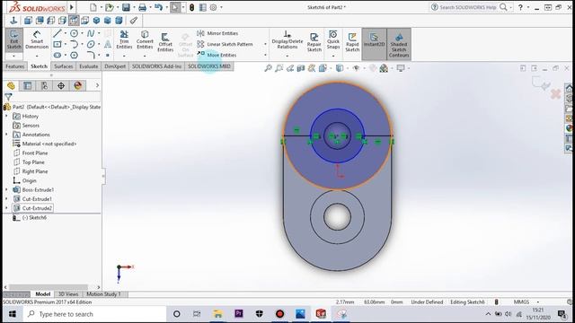The width and height of the screenshot is (575, 323).
Task: Select the Spline sketch tool
Action: point(91,34)
